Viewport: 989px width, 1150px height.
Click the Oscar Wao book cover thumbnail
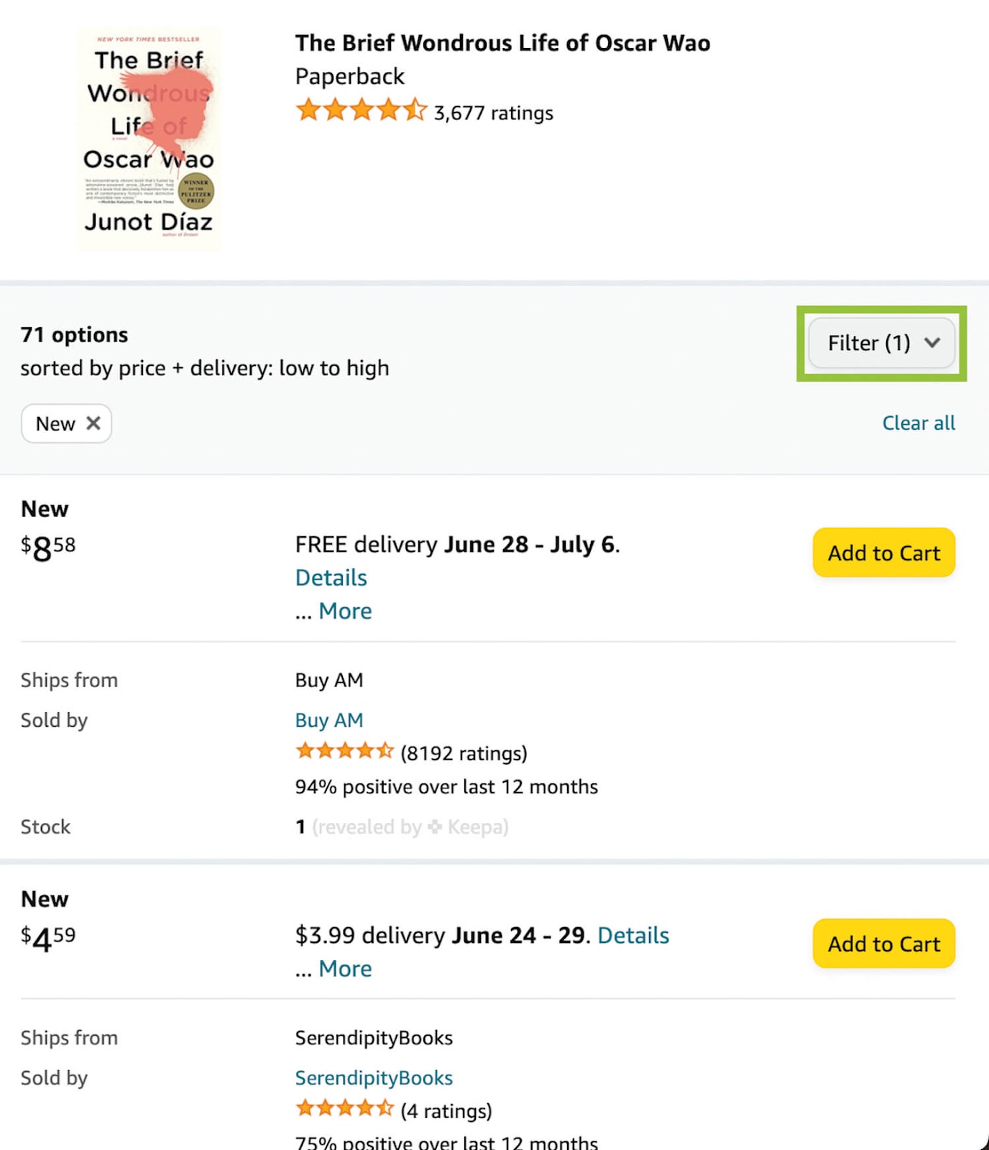(x=149, y=139)
